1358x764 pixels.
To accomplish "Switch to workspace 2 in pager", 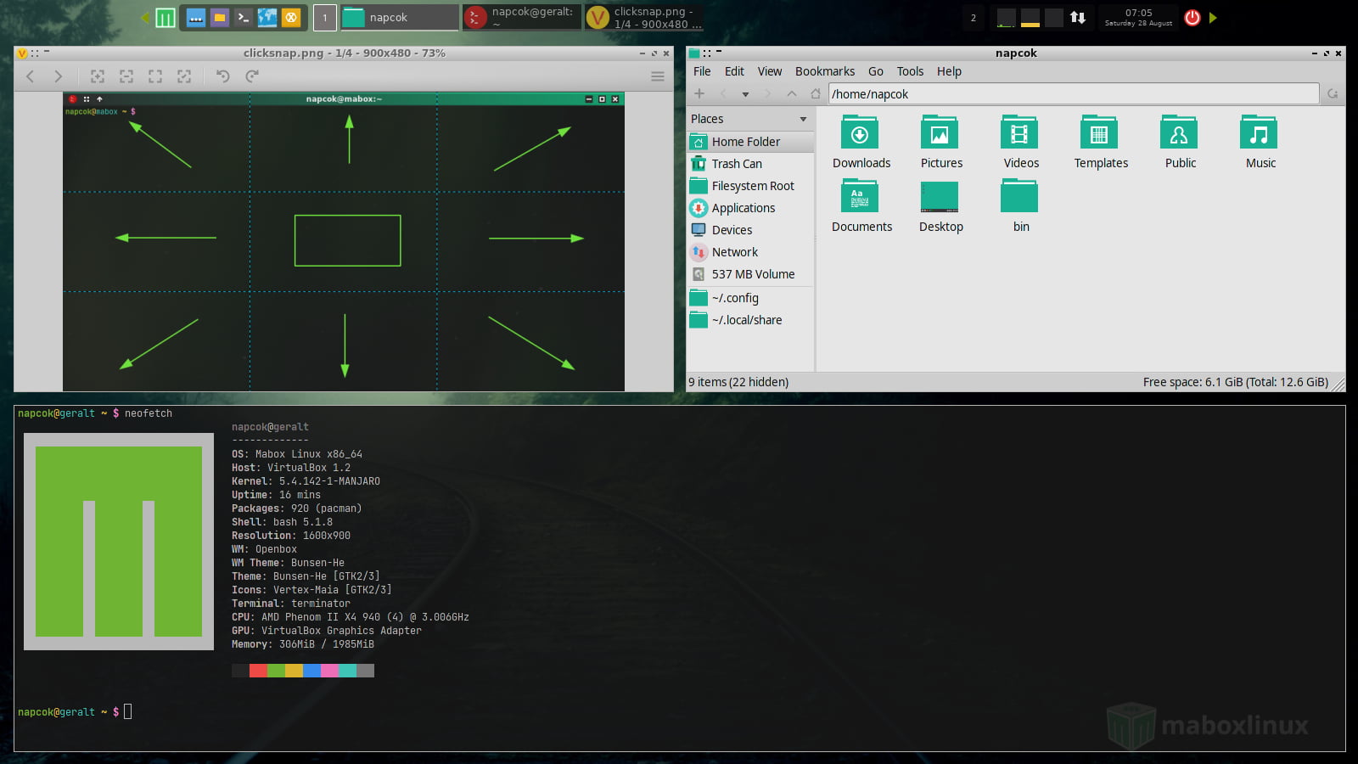I will (x=974, y=18).
